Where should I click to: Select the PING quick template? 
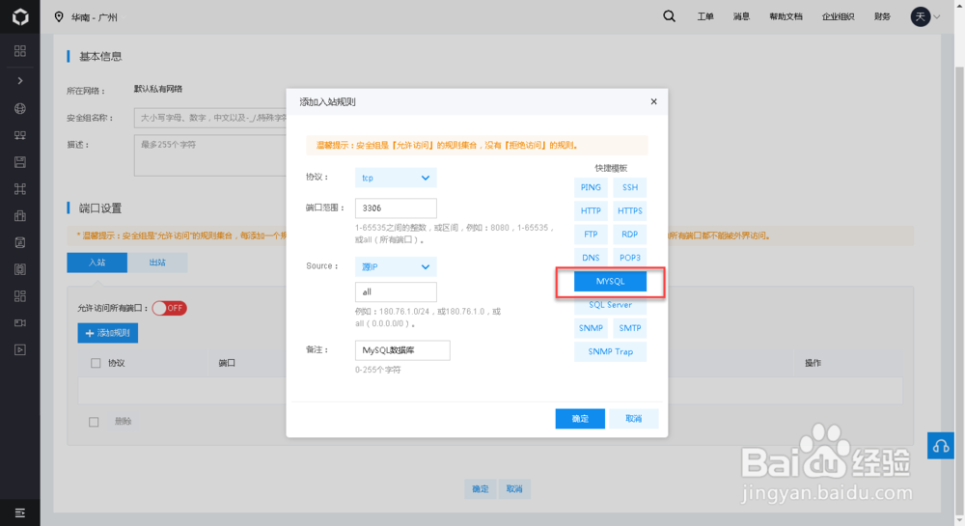(x=591, y=187)
